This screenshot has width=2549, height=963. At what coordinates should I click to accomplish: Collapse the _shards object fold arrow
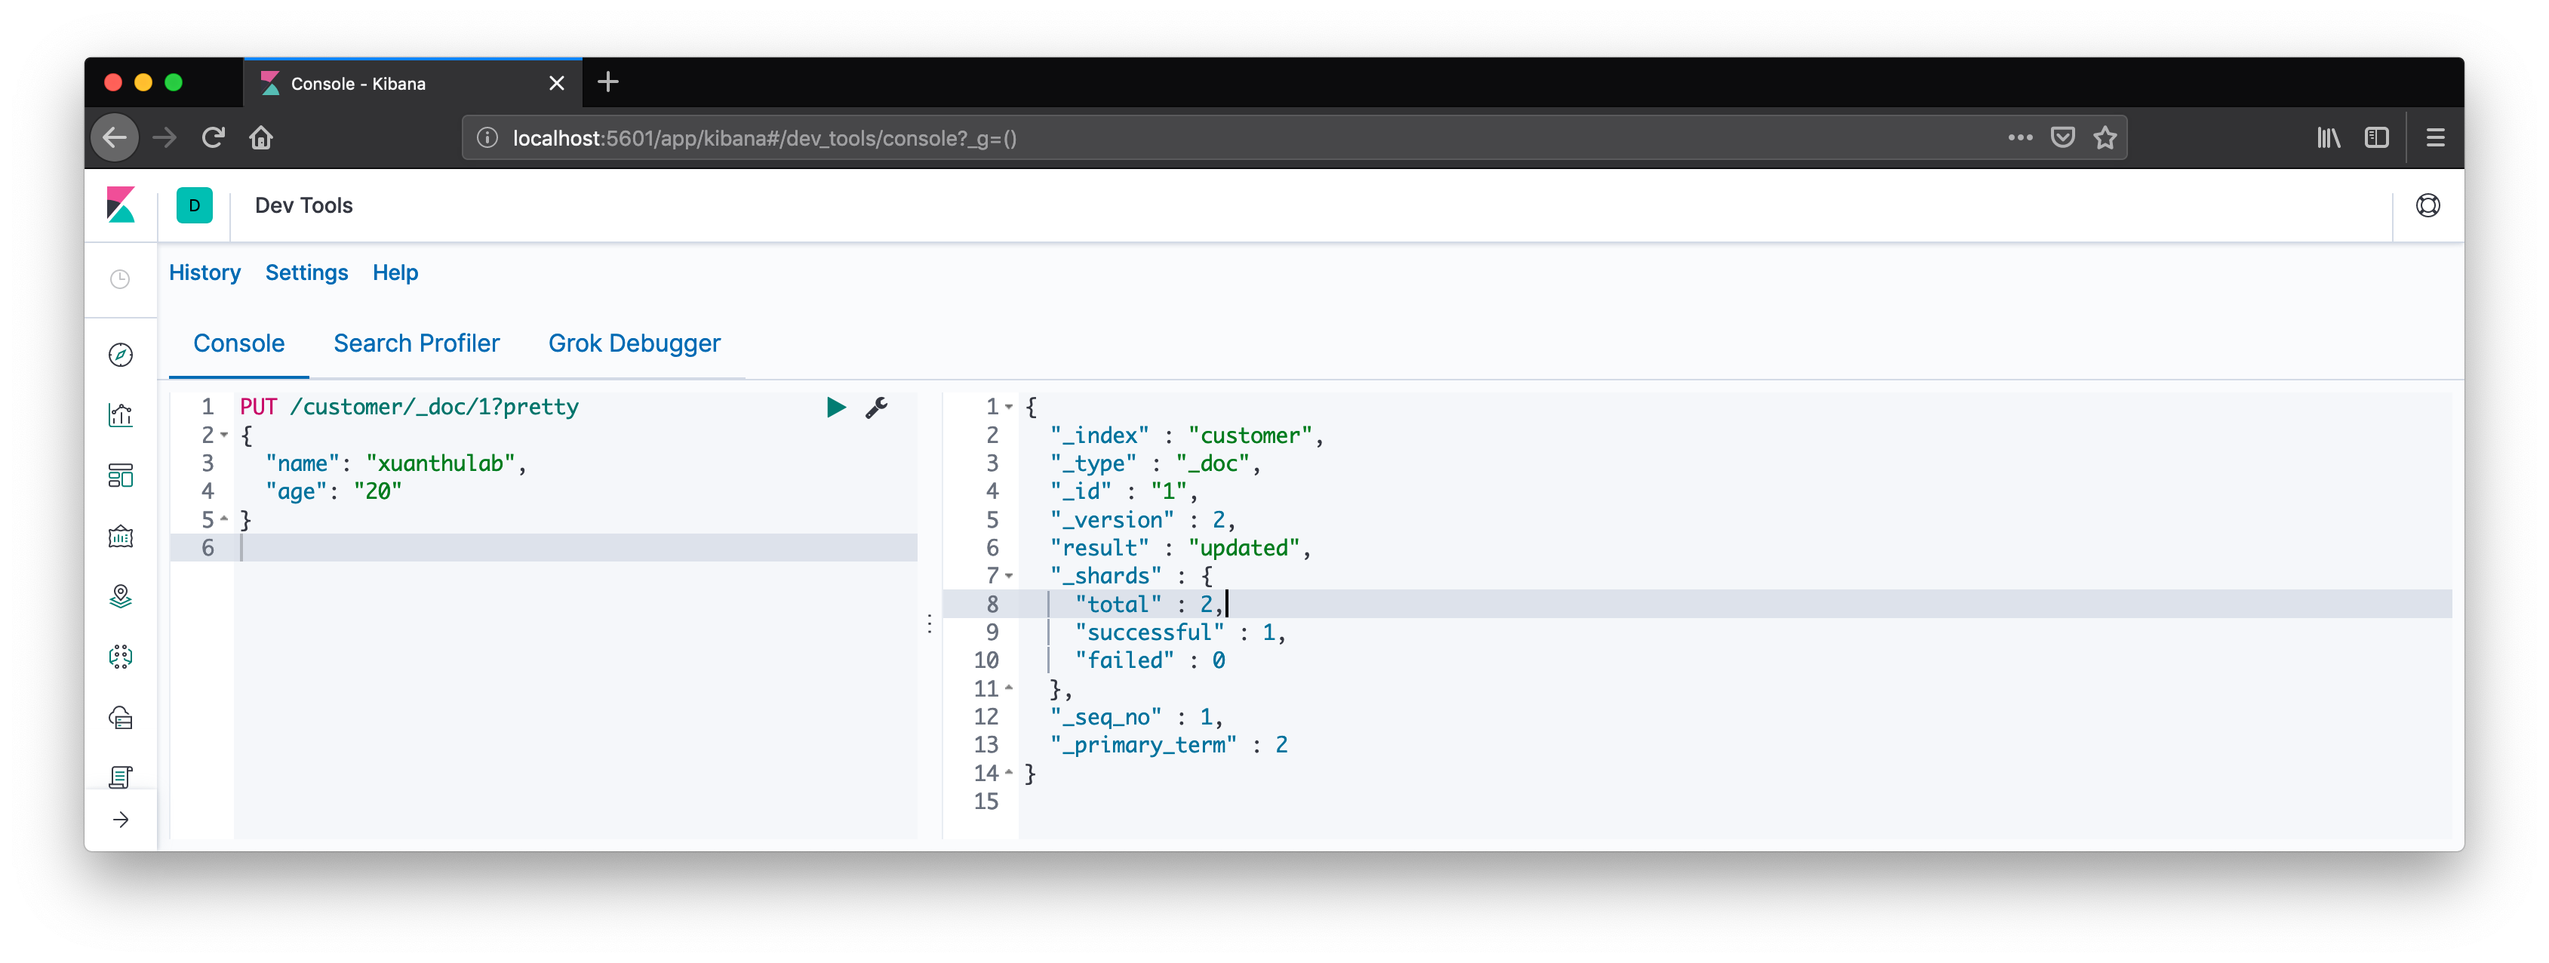(1010, 576)
